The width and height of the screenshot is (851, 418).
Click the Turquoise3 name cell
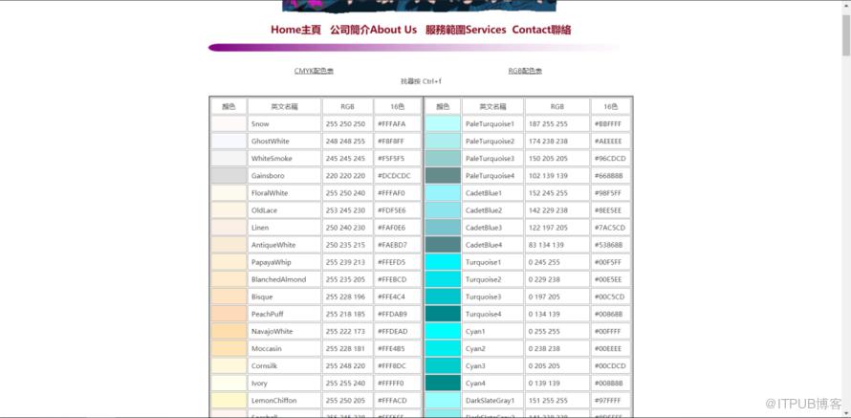pos(492,297)
